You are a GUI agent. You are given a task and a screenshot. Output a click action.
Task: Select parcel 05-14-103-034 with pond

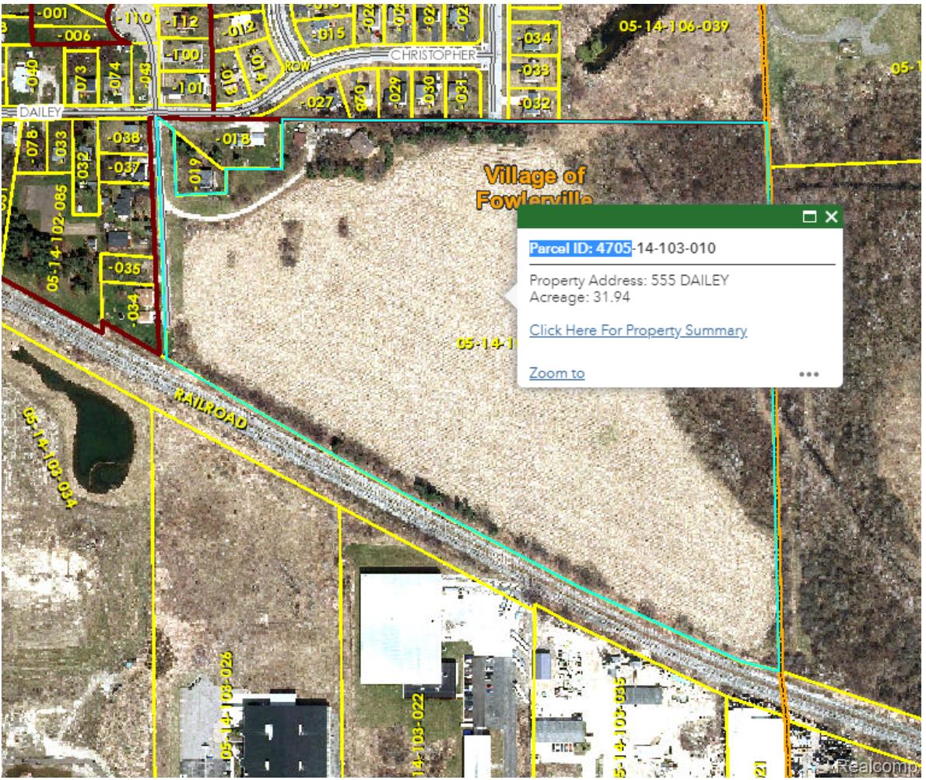(50, 458)
